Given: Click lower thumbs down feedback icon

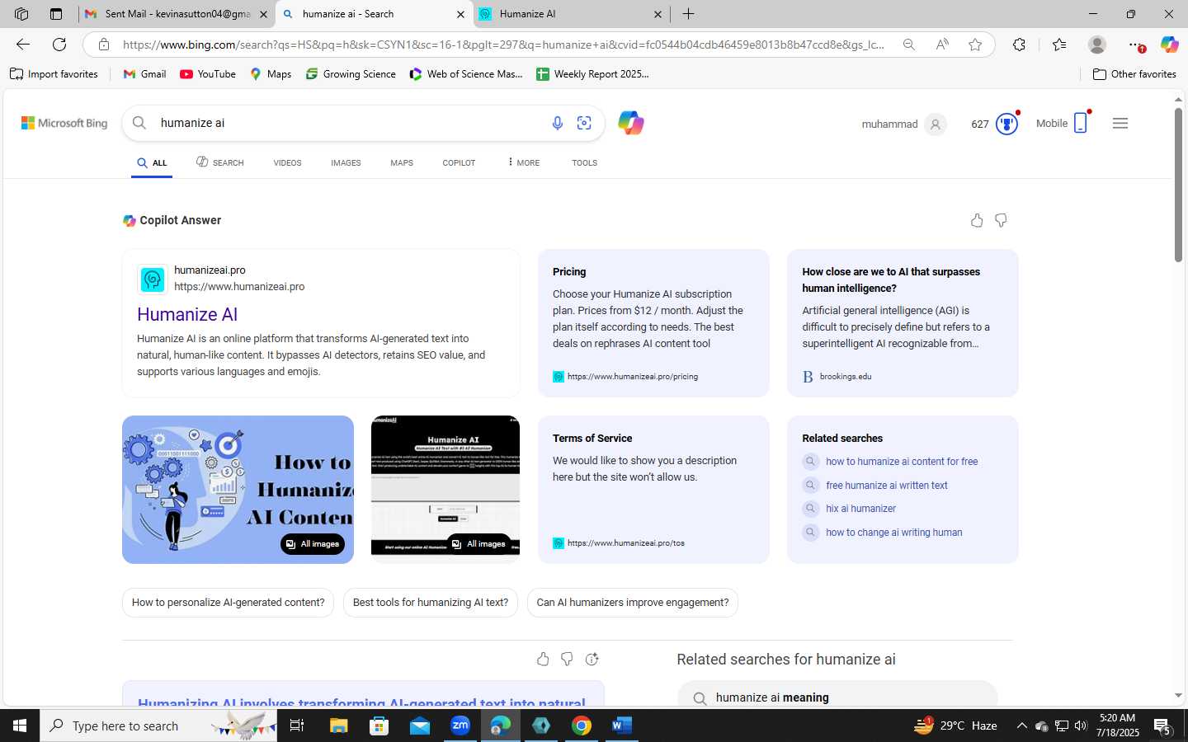Looking at the screenshot, I should 567,659.
